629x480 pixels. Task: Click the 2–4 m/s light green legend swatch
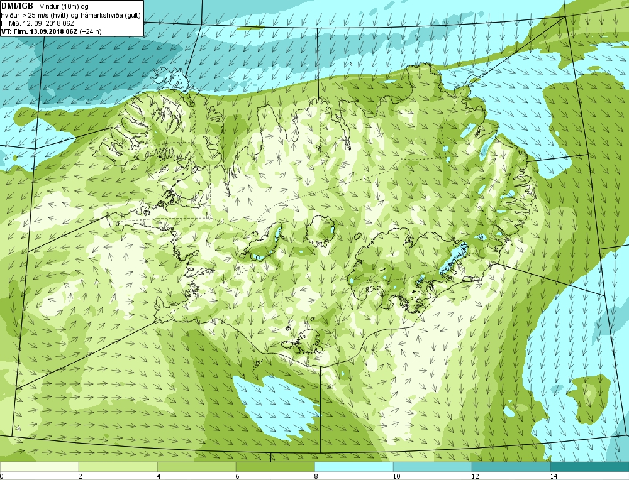[118, 467]
